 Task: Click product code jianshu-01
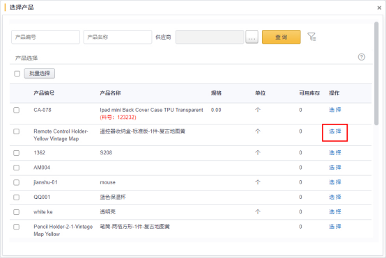[x=45, y=182]
